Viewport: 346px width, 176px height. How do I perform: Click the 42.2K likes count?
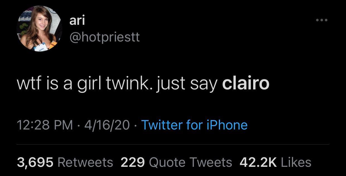click(x=257, y=162)
